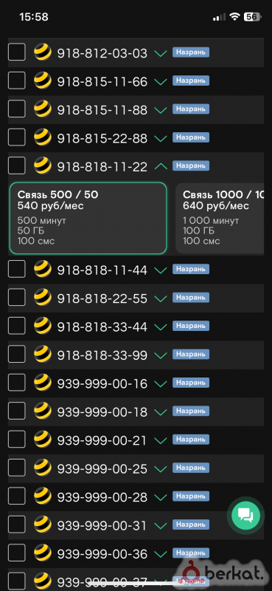
Task: Tap the phone number 918-818-33-44
Action: coord(102,327)
